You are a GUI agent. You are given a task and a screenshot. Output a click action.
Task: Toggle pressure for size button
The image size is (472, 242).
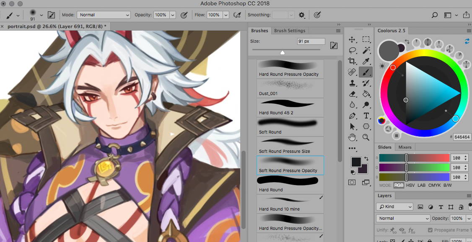click(x=317, y=15)
